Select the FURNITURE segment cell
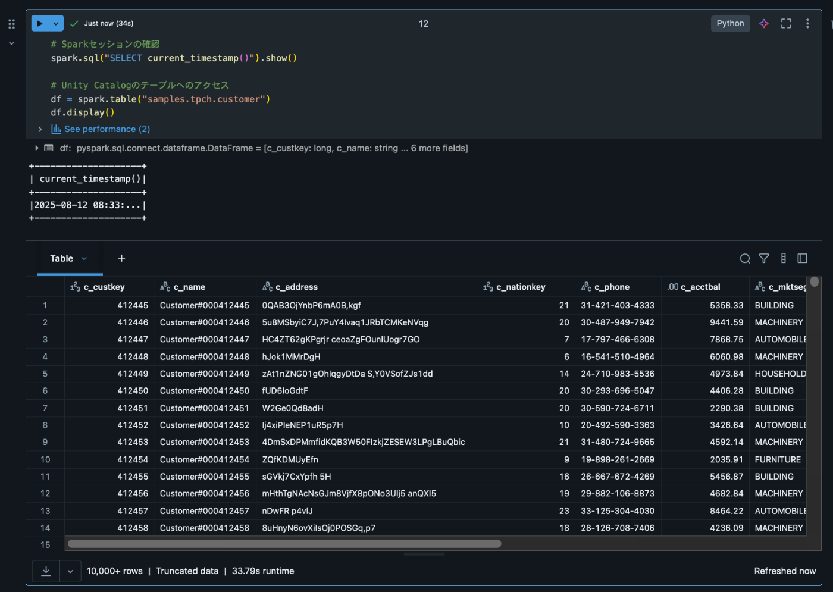This screenshot has height=592, width=833. pos(778,459)
